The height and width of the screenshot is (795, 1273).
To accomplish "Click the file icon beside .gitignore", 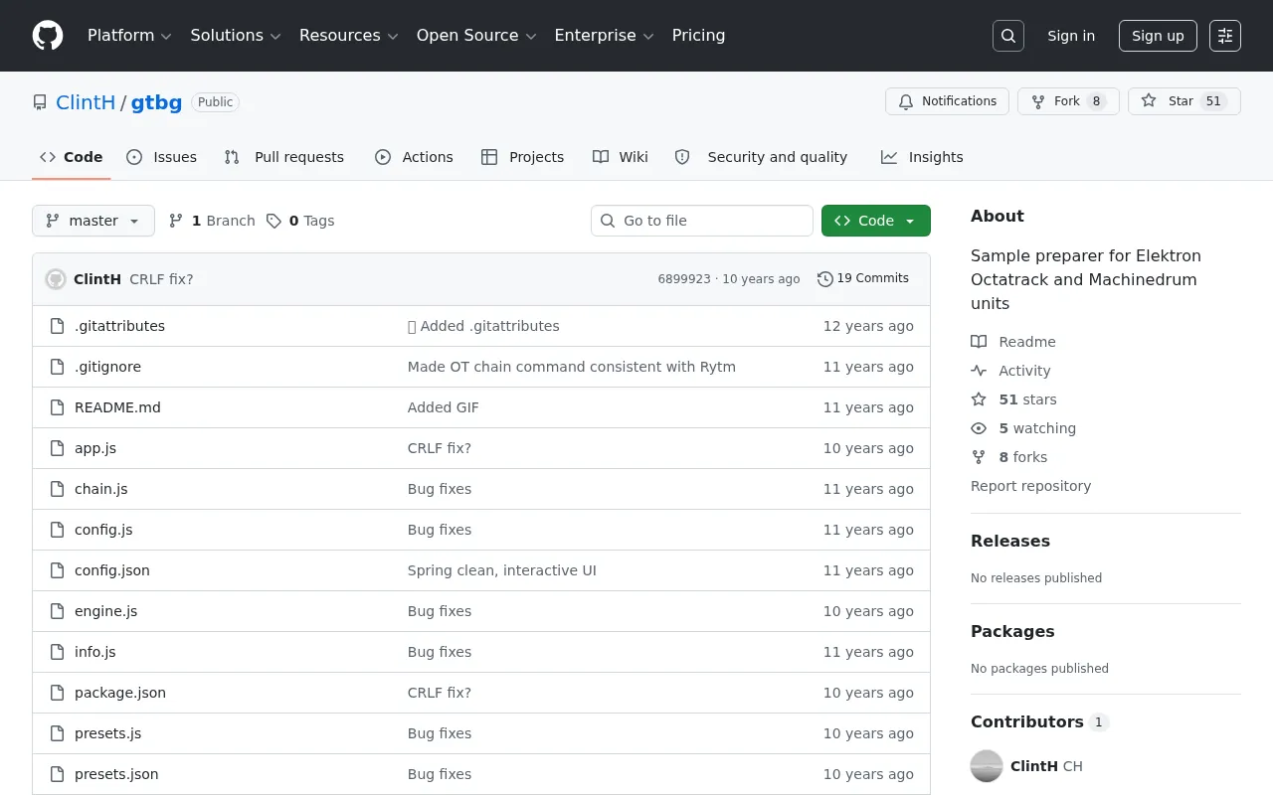I will (58, 367).
